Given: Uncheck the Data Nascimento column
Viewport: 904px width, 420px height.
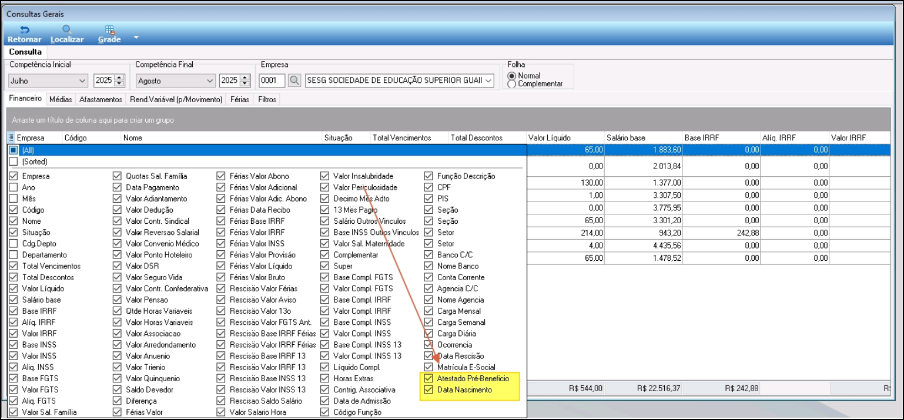Looking at the screenshot, I should click(428, 389).
